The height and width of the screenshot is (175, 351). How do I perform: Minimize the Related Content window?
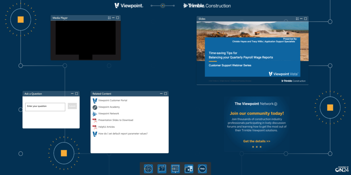(x=161, y=94)
